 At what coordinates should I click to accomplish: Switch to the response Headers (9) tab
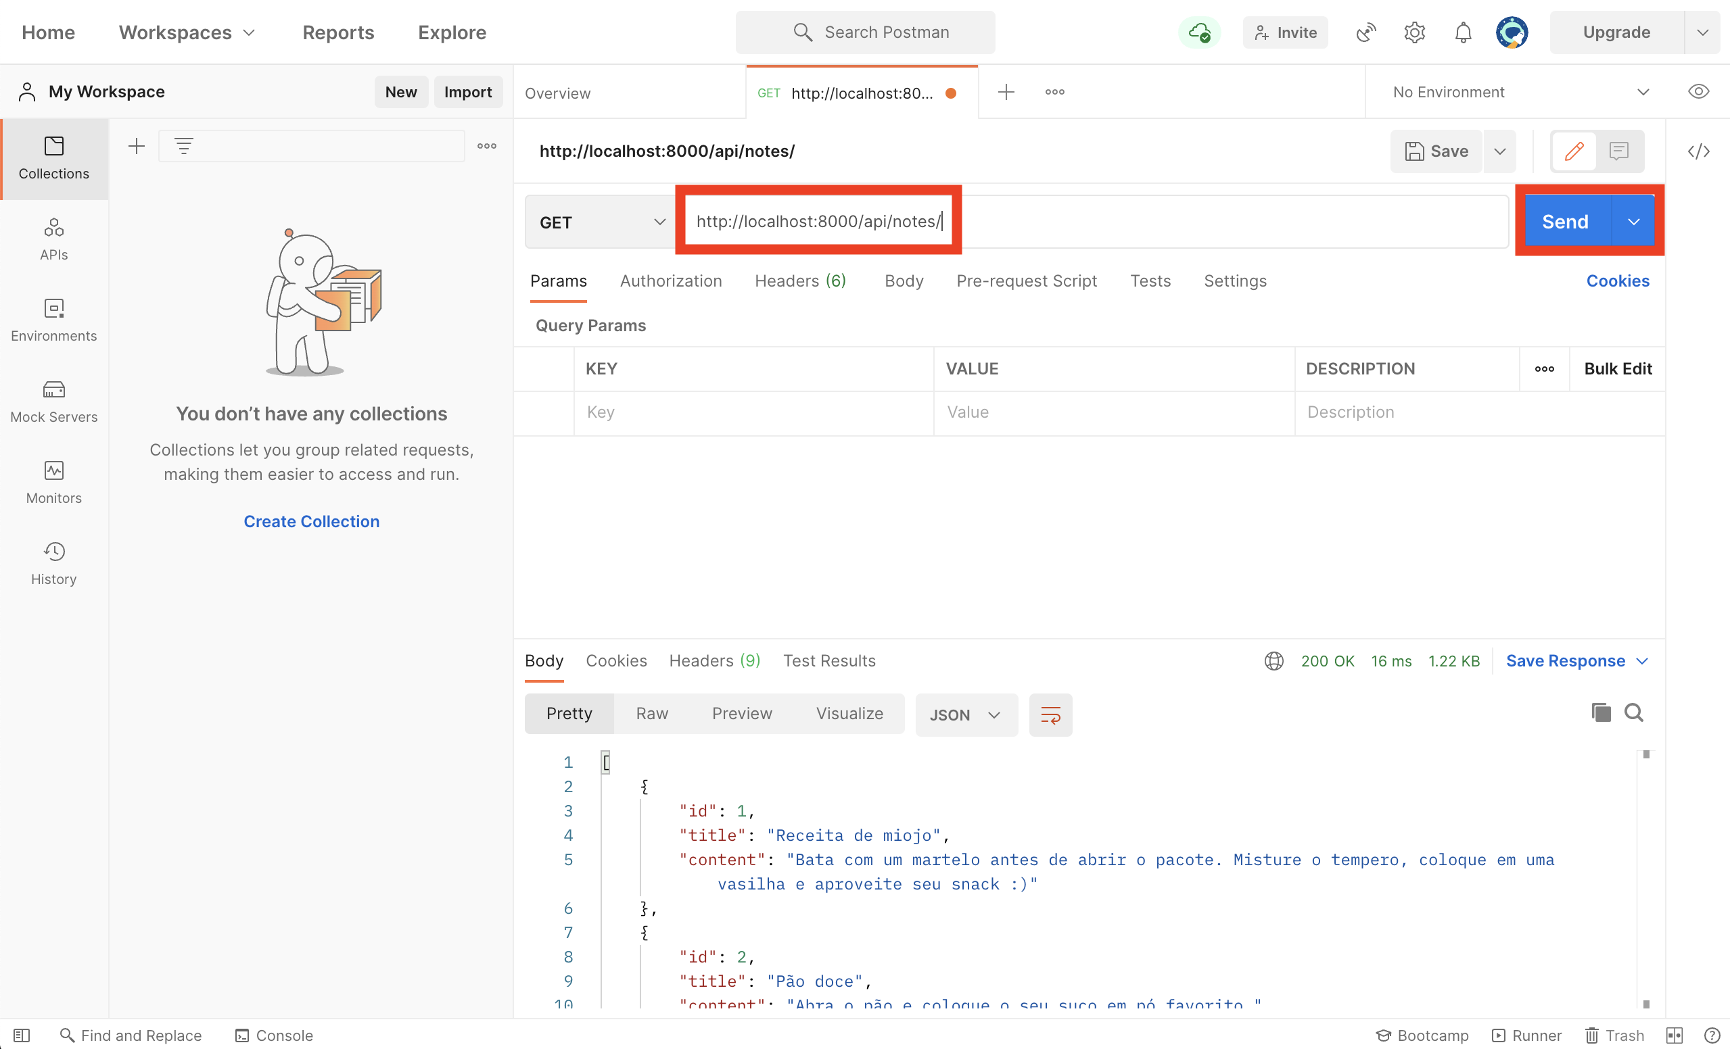tap(714, 660)
